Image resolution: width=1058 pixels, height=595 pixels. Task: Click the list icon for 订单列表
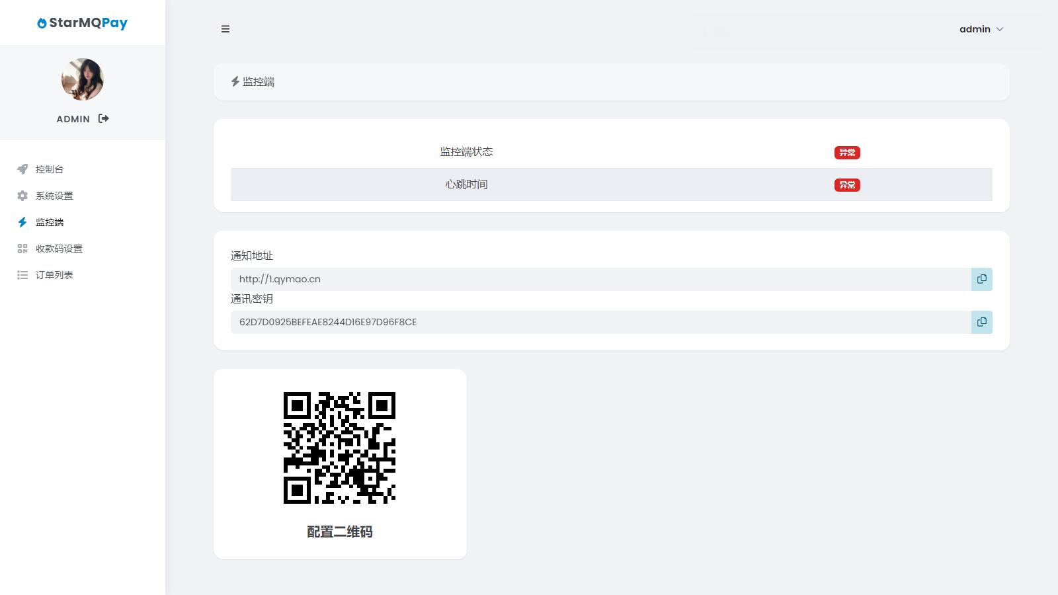click(x=22, y=275)
